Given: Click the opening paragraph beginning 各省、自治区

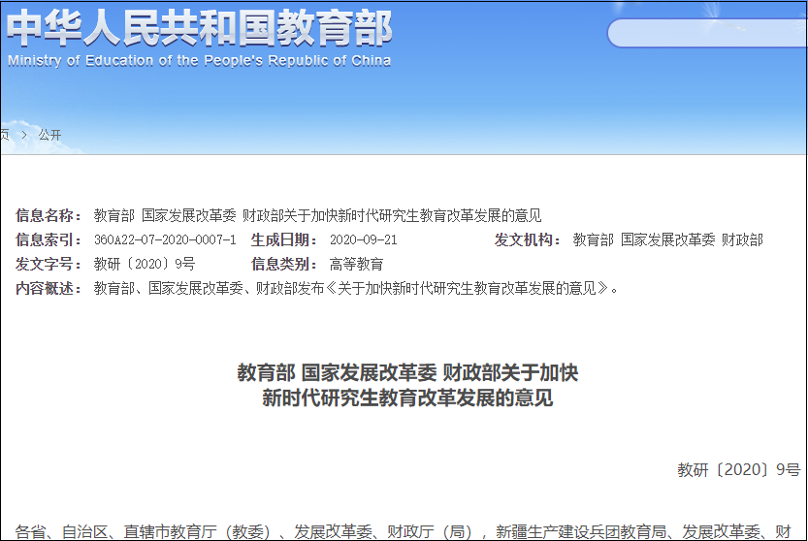Looking at the screenshot, I should click(404, 531).
